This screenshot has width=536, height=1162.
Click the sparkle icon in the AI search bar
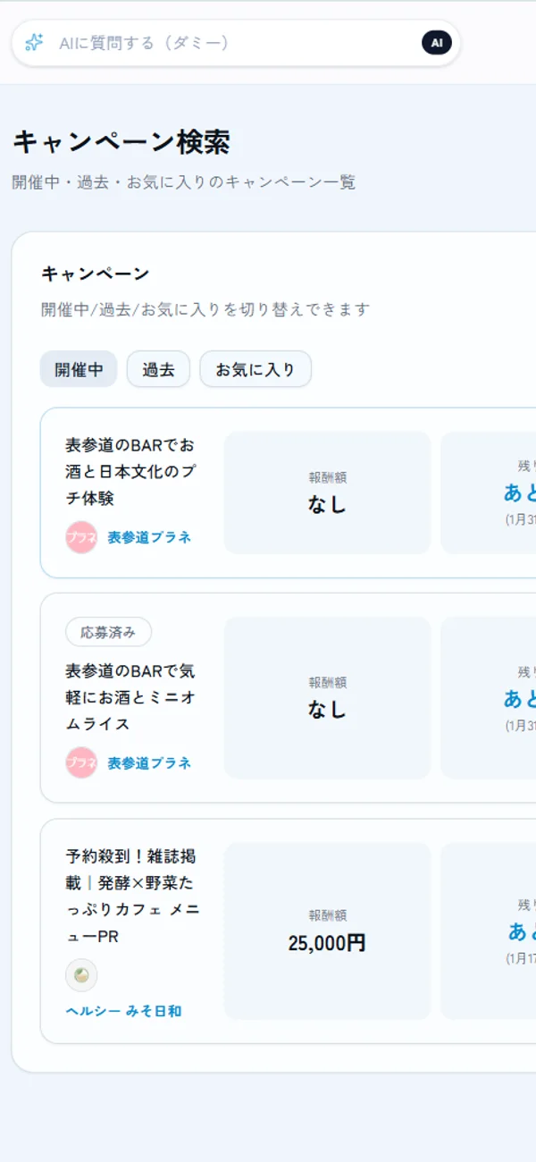(x=32, y=41)
